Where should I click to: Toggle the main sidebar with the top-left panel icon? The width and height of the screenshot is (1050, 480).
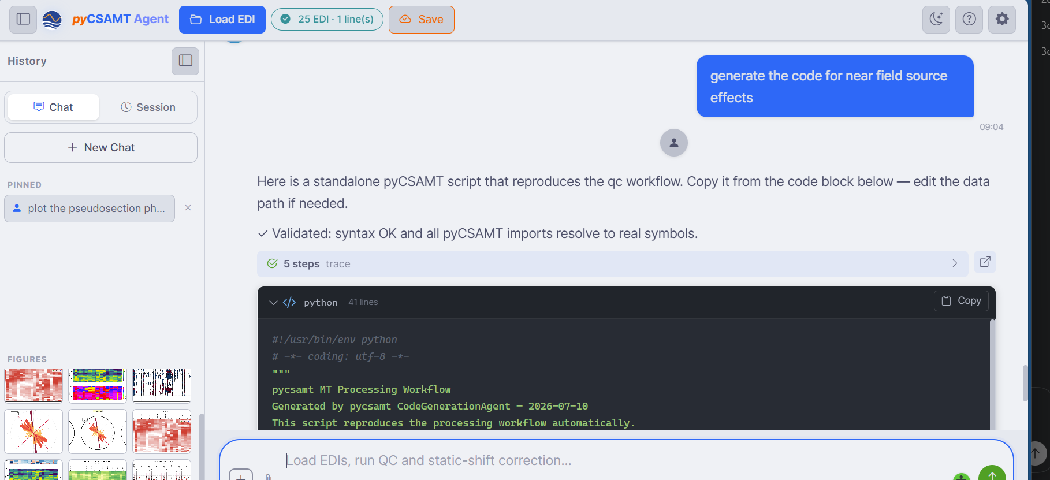coord(23,19)
